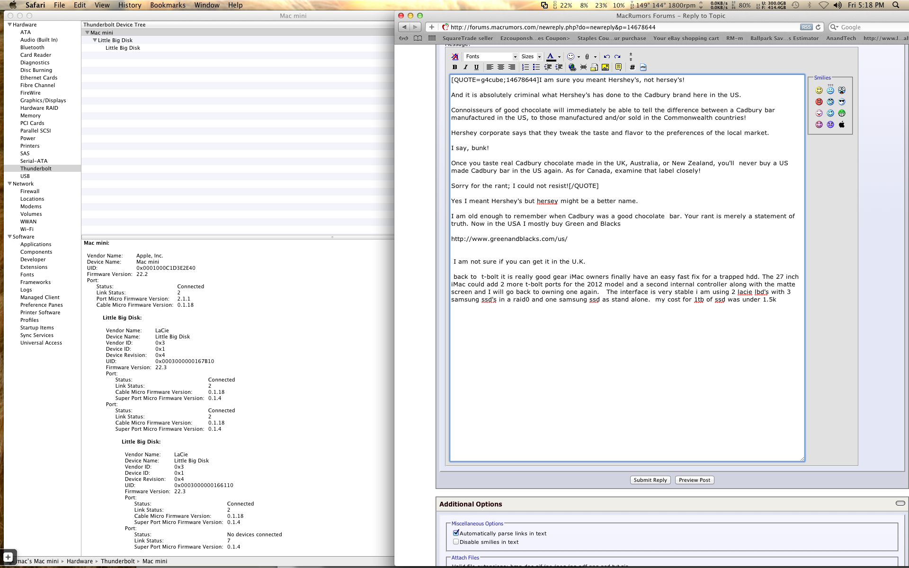This screenshot has height=568, width=909.
Task: Insert the green grinning smiley
Action: click(842, 113)
